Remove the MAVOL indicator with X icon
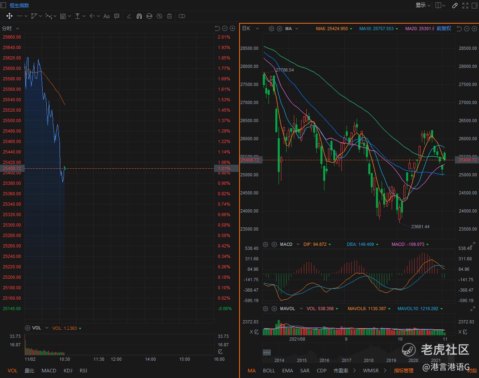The image size is (479, 378). point(274,309)
